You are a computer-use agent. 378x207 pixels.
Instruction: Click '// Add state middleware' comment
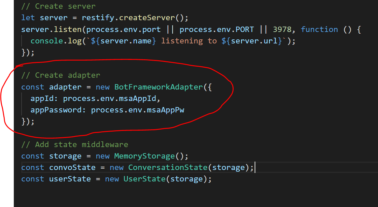click(x=75, y=145)
